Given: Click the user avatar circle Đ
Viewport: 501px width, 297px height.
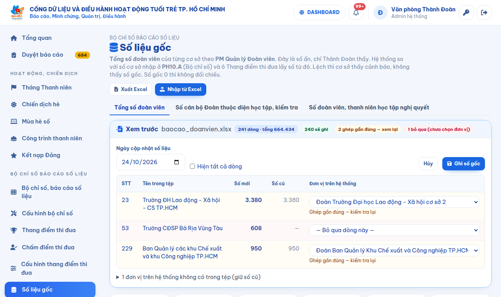Looking at the screenshot, I should [x=380, y=13].
